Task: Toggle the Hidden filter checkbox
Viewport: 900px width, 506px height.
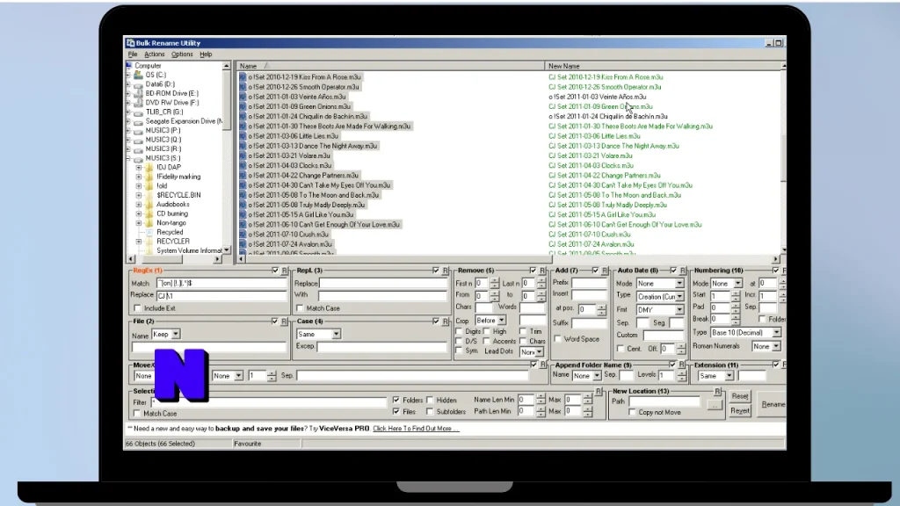Action: pos(430,400)
